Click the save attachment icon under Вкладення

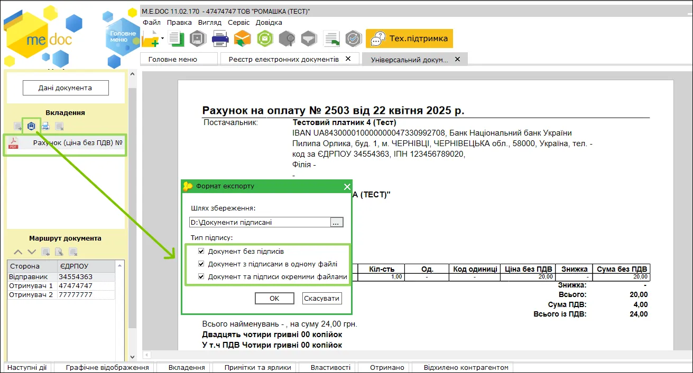pos(31,126)
